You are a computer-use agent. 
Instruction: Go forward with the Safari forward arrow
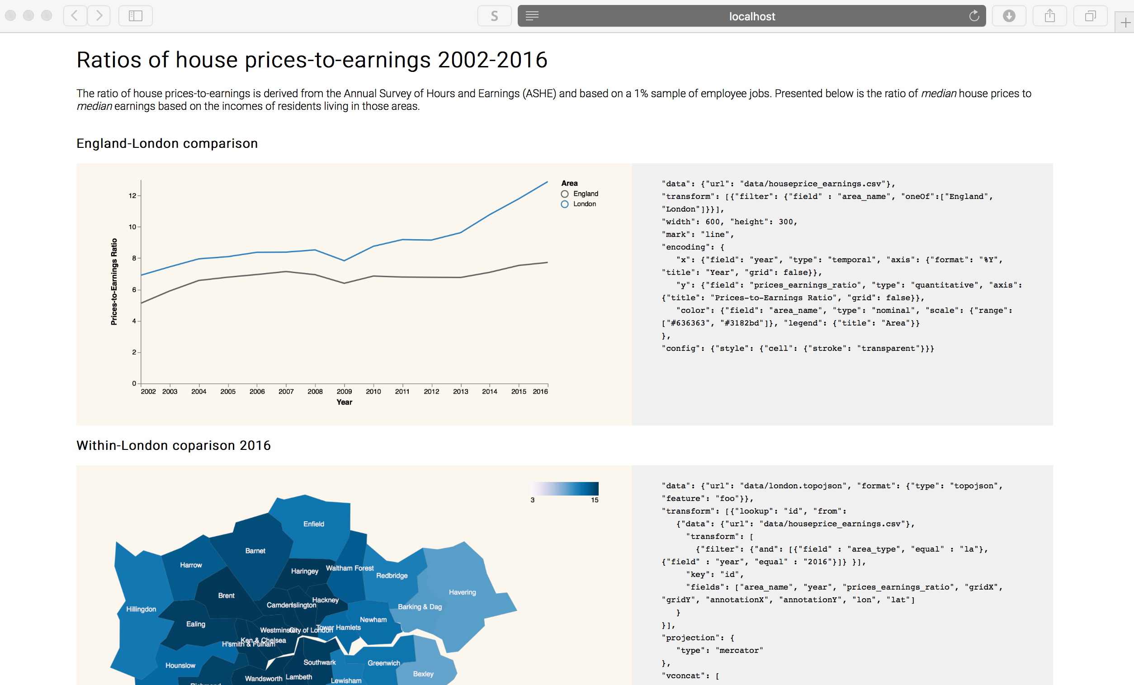pos(99,16)
